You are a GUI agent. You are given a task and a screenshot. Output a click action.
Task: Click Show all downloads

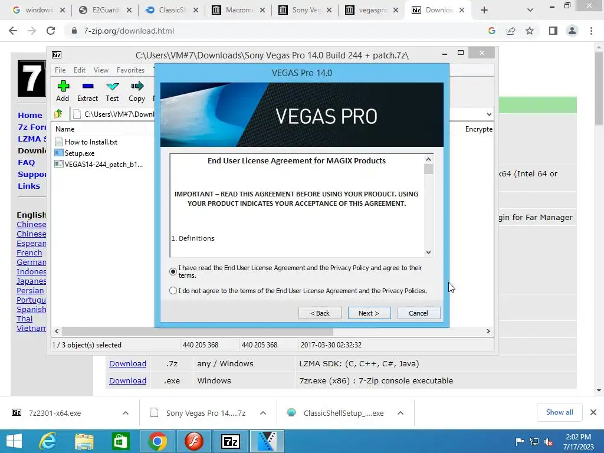(x=559, y=412)
